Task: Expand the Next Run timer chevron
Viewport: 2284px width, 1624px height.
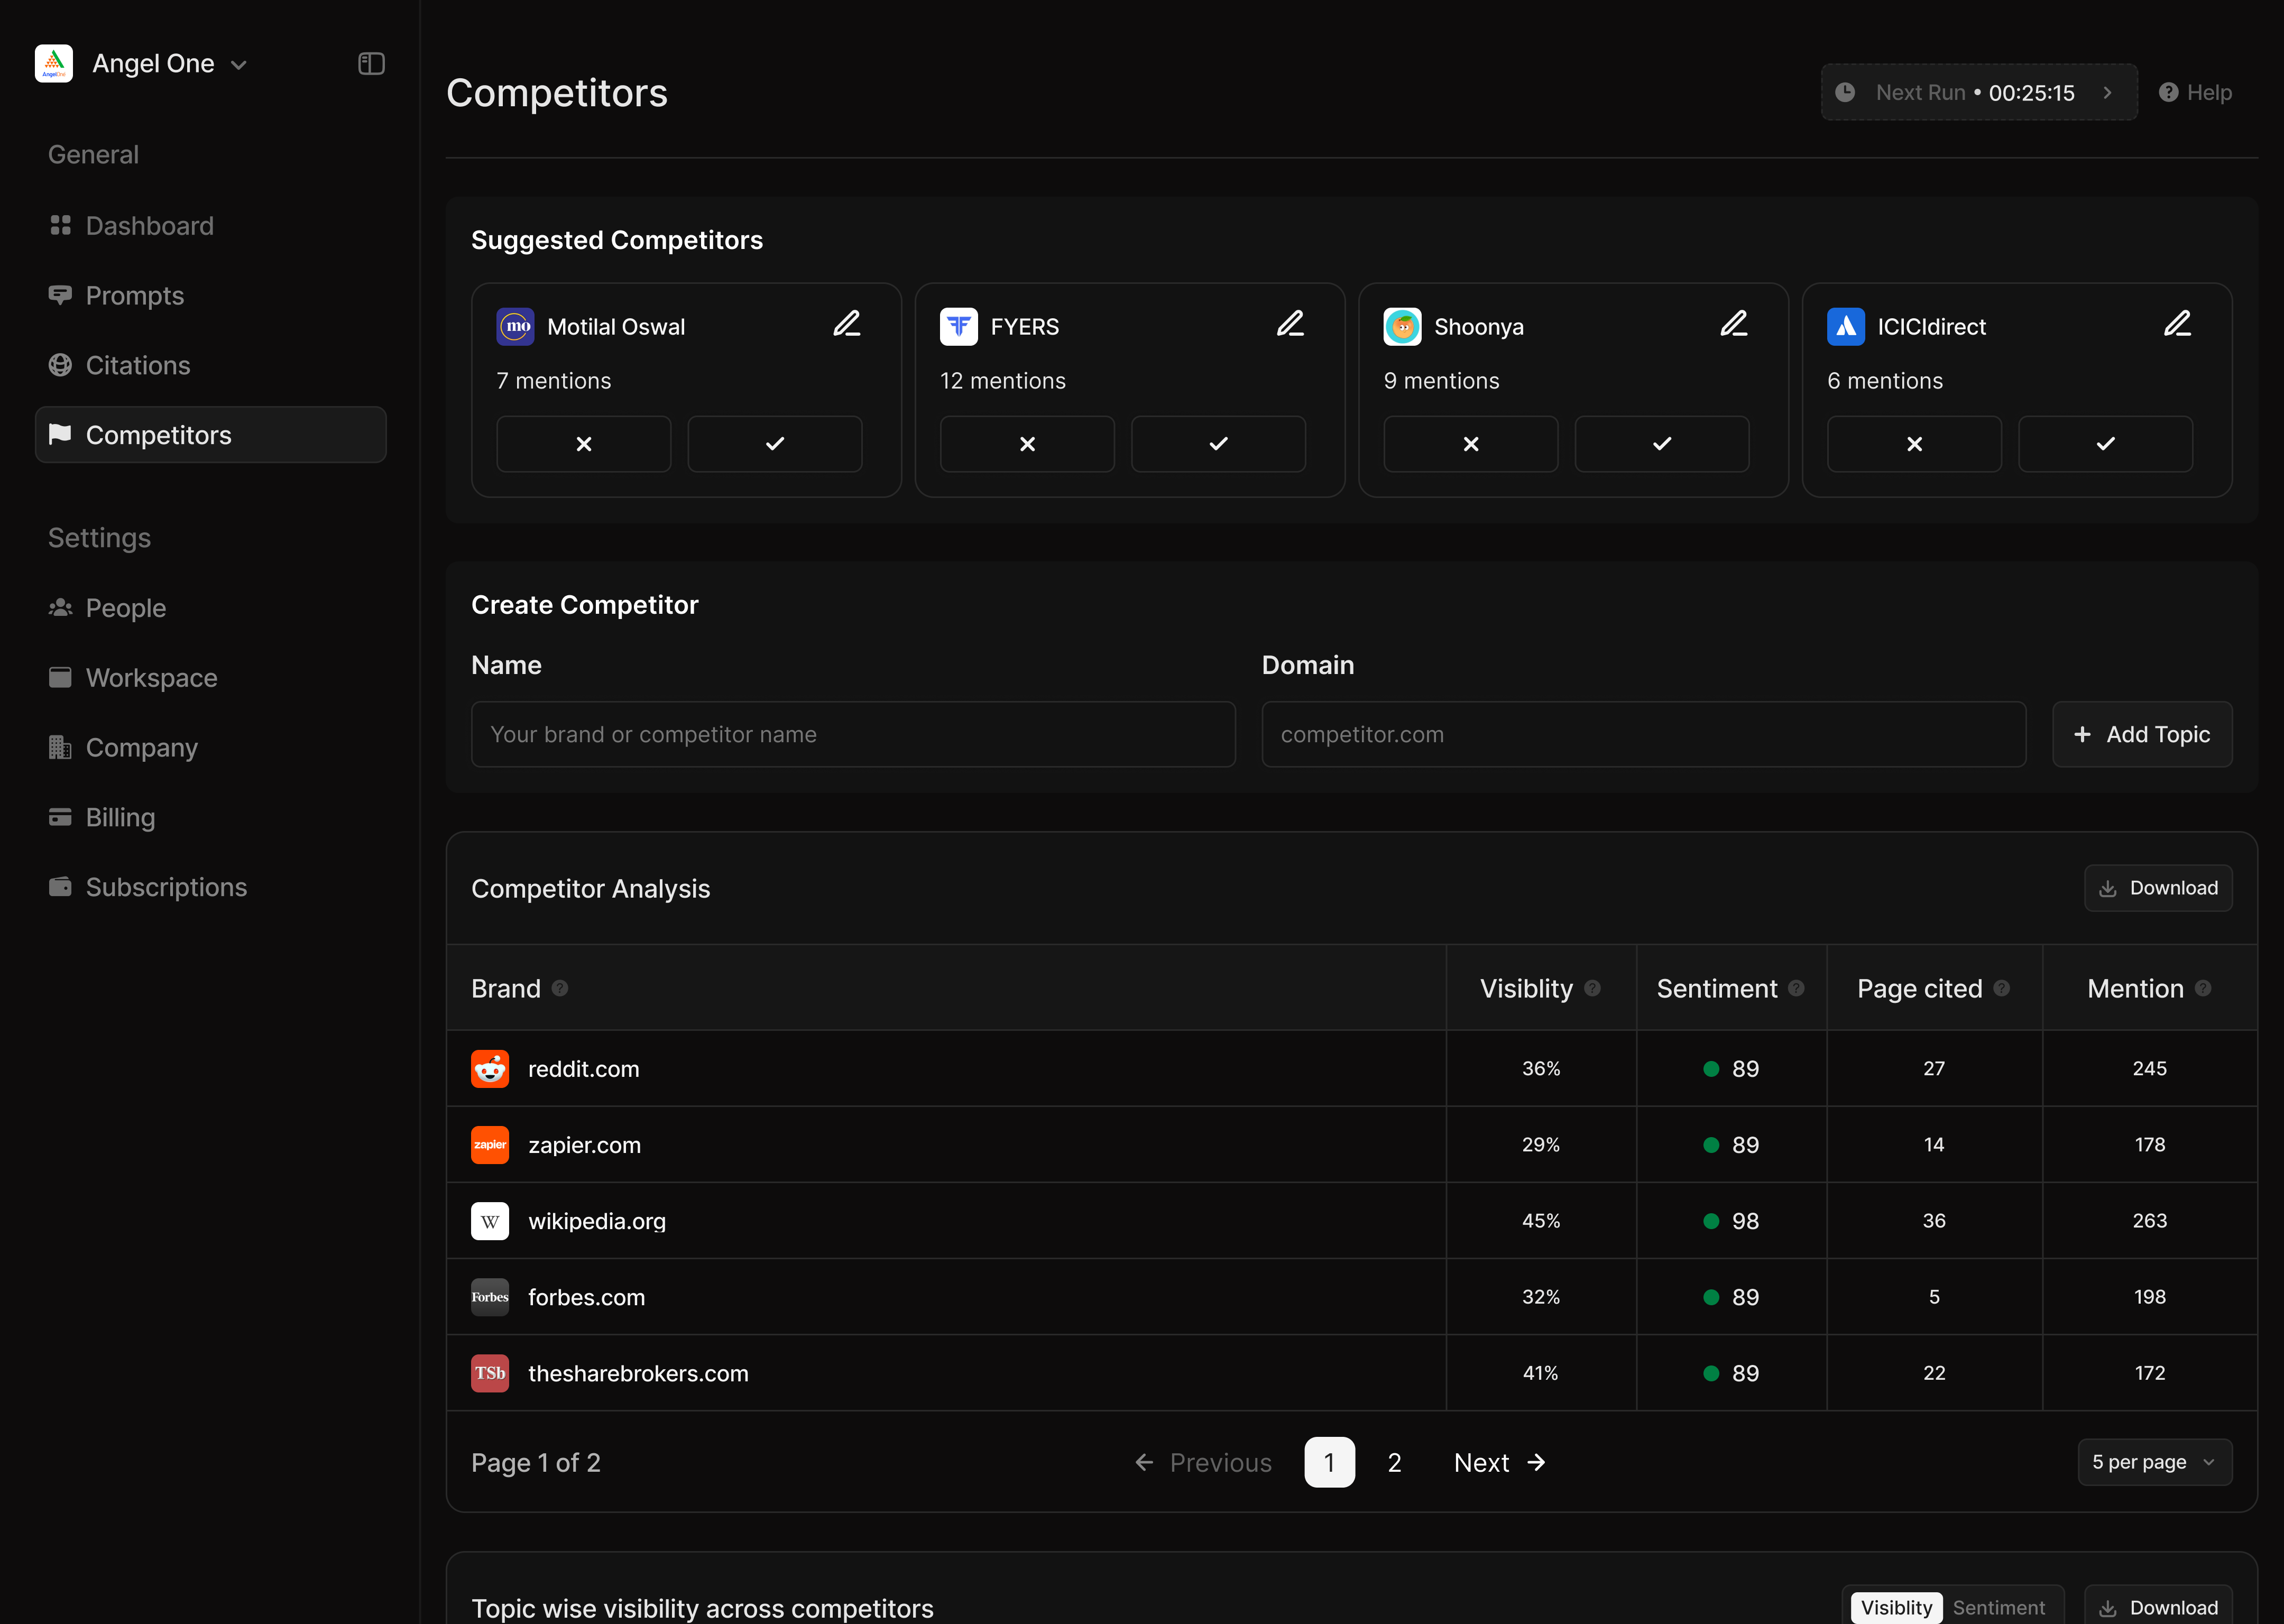Action: [x=2107, y=93]
